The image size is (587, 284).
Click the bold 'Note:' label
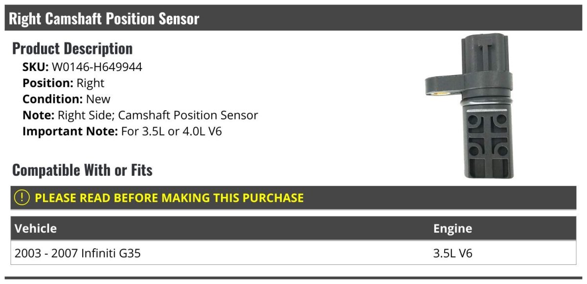point(38,115)
